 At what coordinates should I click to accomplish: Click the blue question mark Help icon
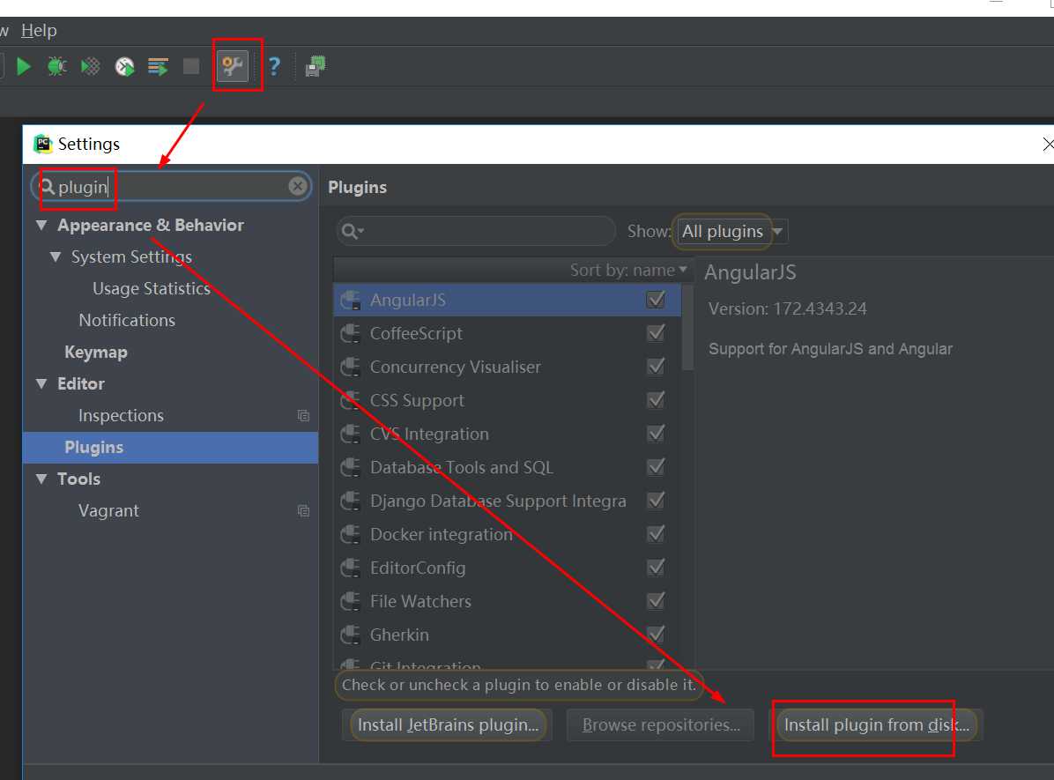[x=274, y=67]
